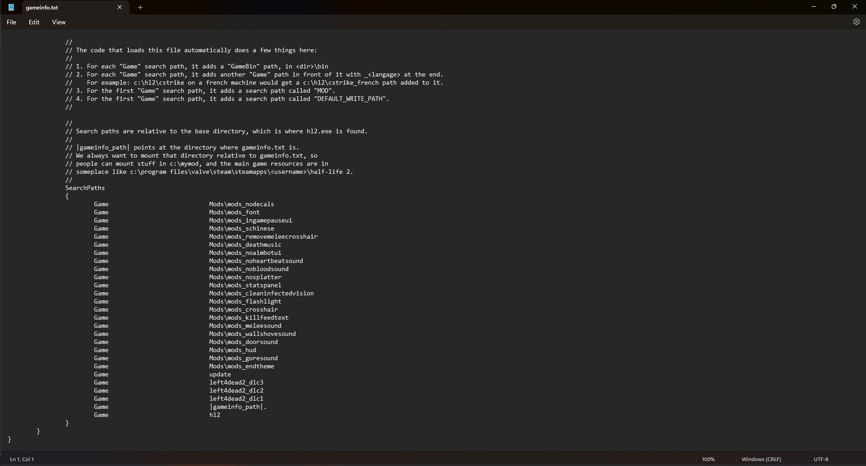
Task: Click the update search path line
Action: 220,375
